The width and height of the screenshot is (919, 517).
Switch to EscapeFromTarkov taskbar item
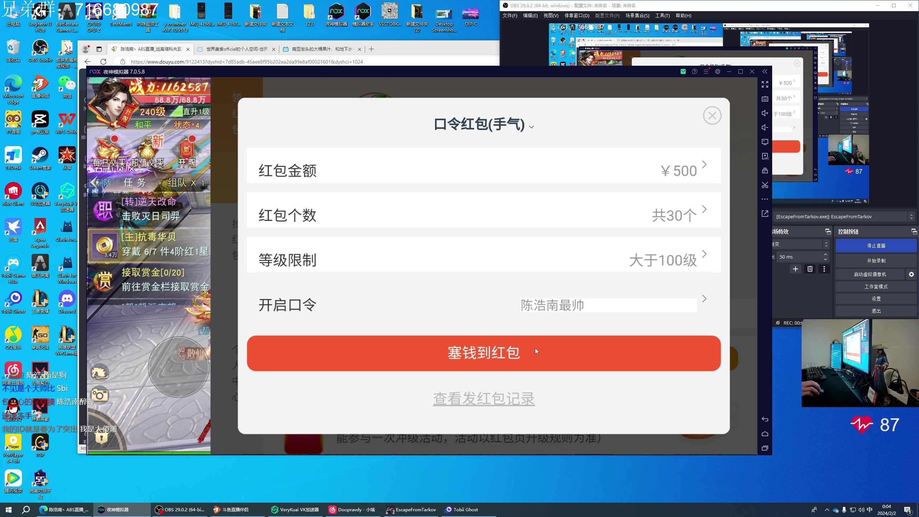[411, 509]
